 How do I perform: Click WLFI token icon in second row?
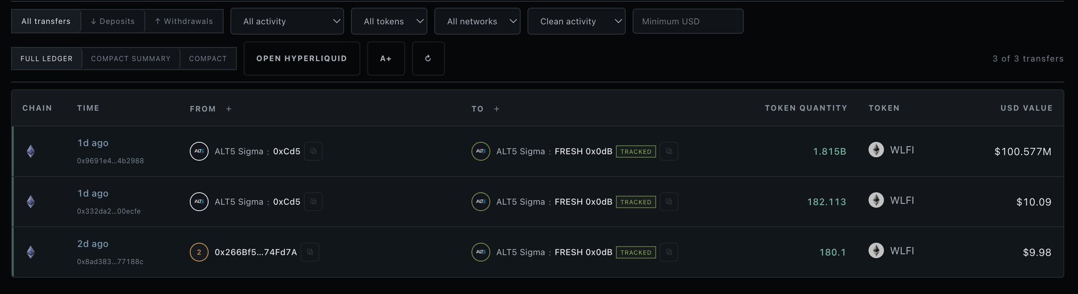(876, 200)
